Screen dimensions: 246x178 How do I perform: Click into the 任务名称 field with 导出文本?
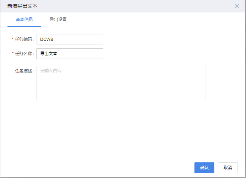(x=69, y=54)
